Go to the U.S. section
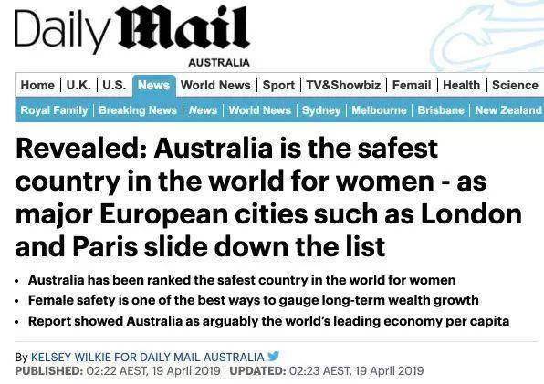544x384 pixels. coord(114,85)
